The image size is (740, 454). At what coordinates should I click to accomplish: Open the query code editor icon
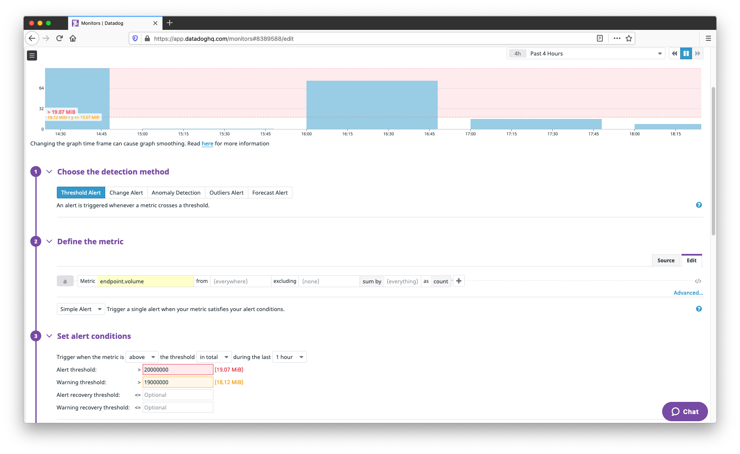pos(698,281)
